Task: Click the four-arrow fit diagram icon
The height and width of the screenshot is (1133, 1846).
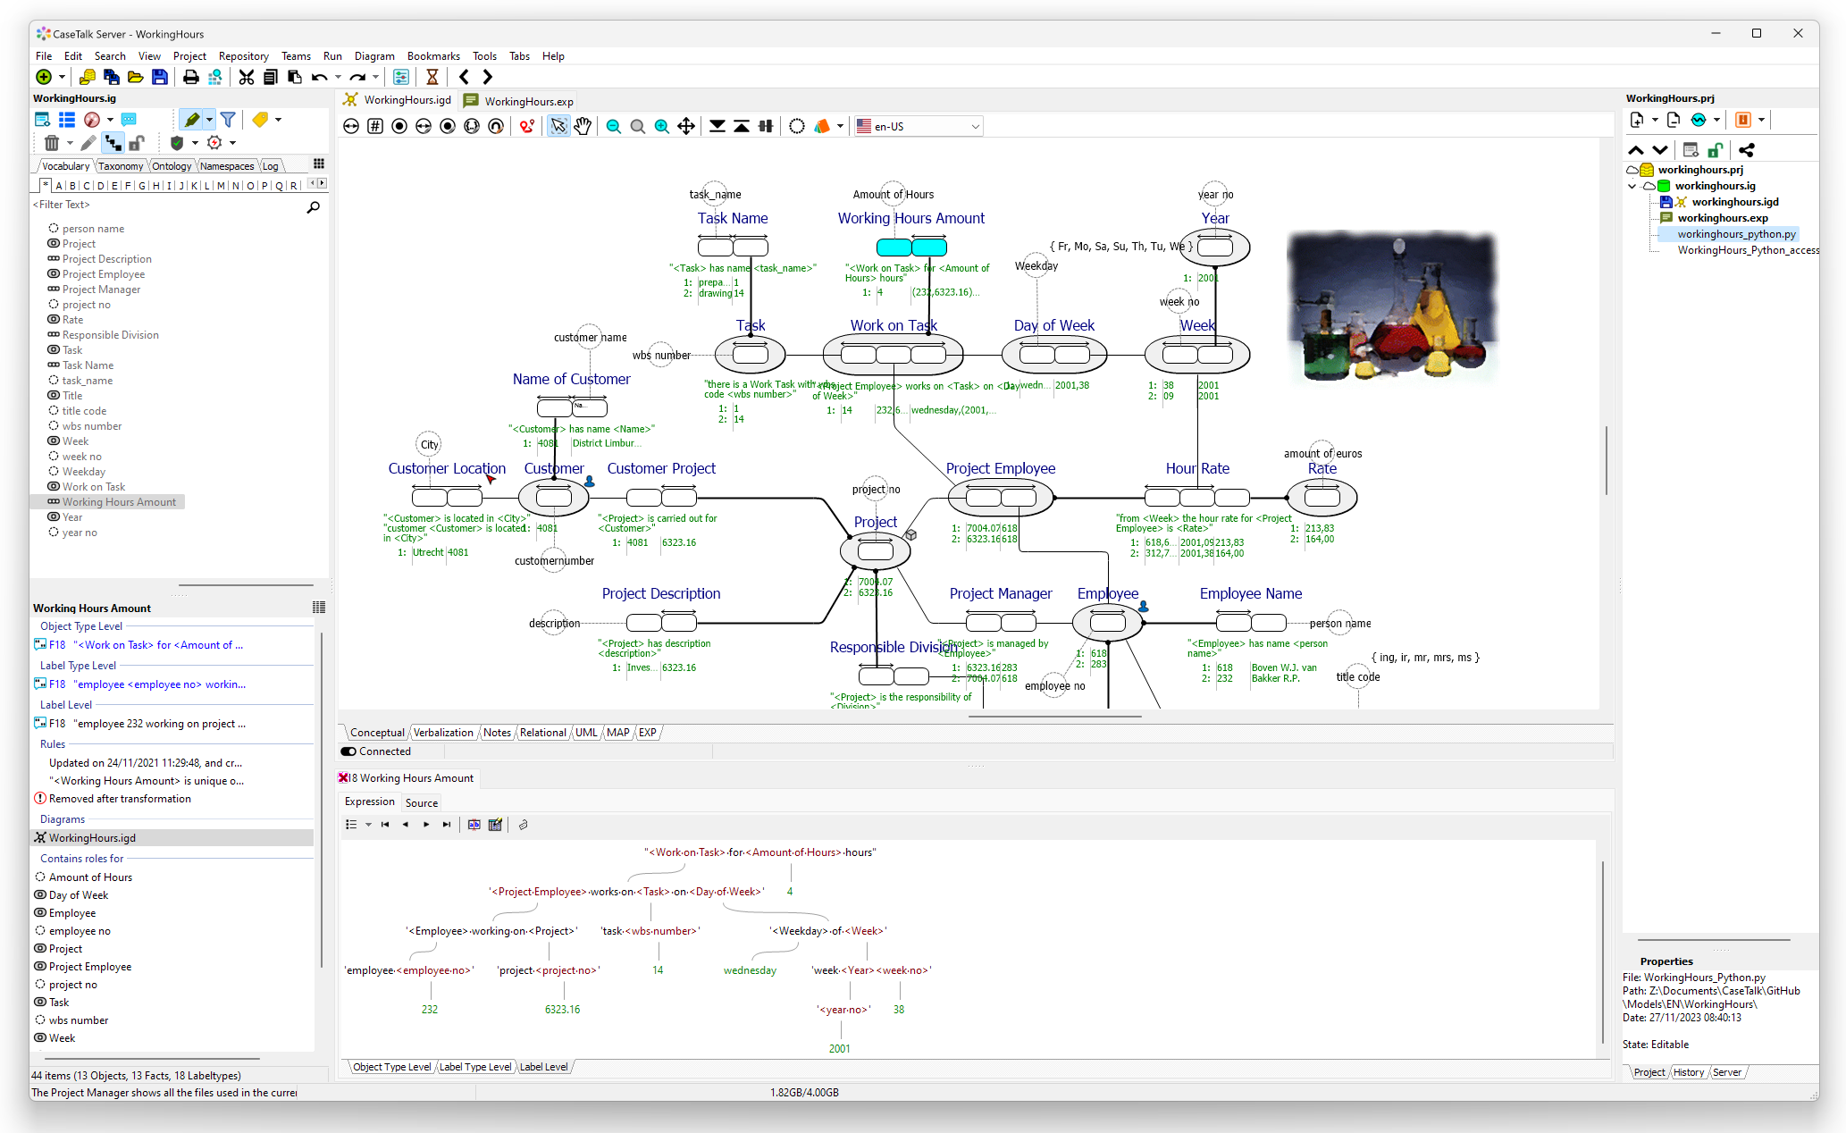Action: [686, 126]
